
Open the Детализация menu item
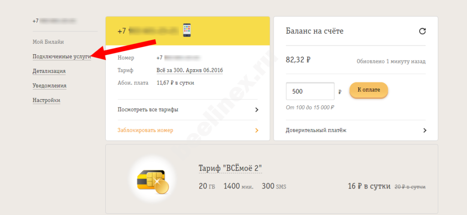click(49, 71)
